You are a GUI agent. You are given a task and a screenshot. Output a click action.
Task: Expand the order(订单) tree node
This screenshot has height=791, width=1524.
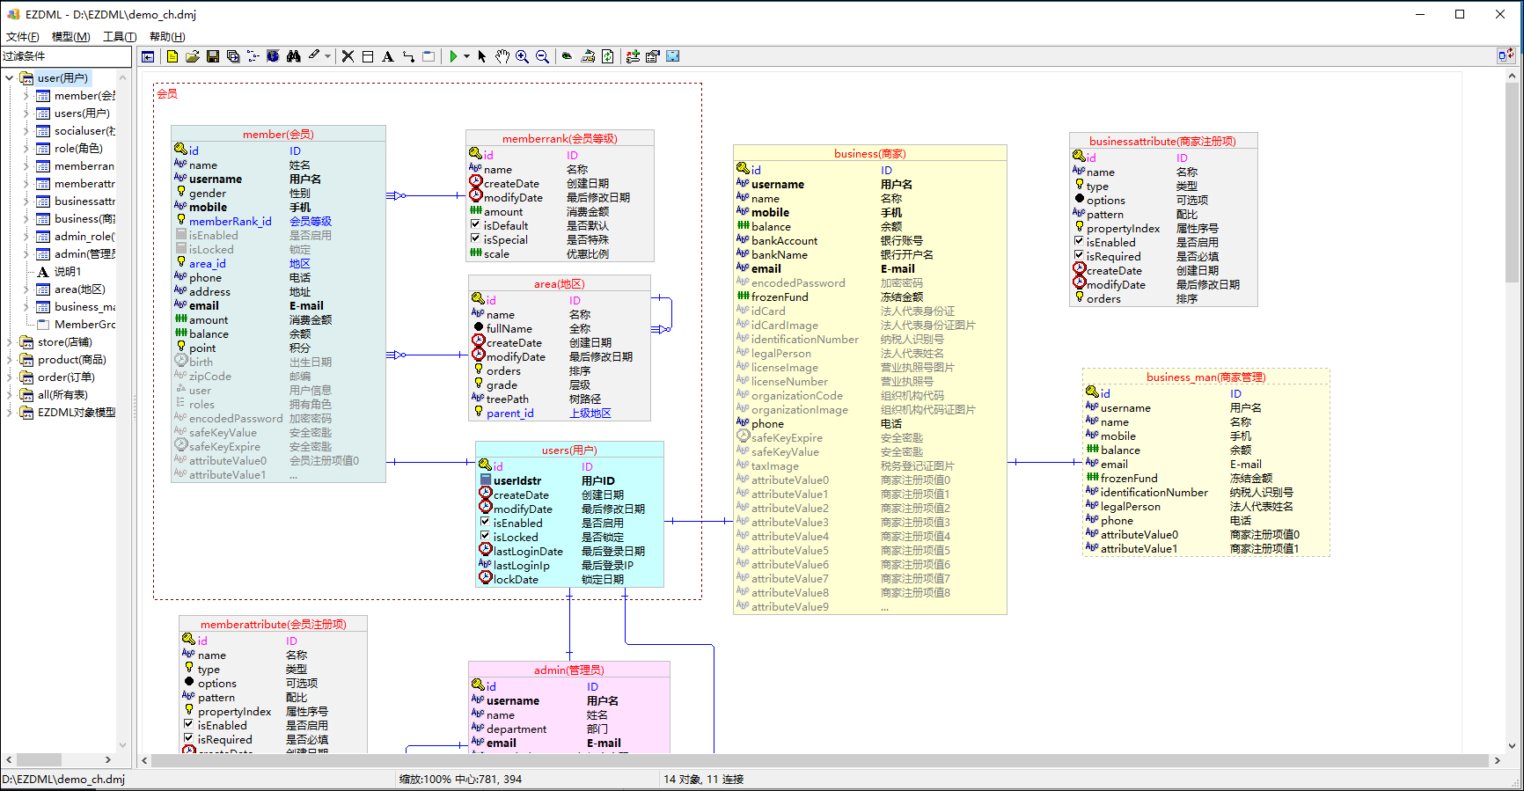pyautogui.click(x=10, y=377)
